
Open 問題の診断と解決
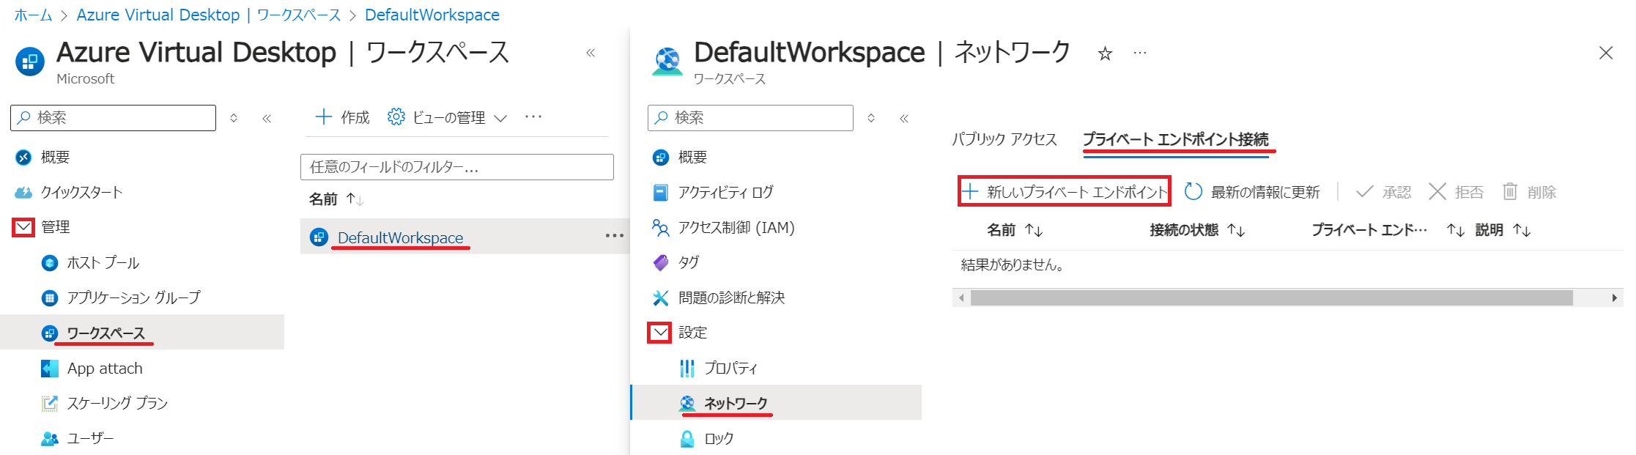[730, 297]
